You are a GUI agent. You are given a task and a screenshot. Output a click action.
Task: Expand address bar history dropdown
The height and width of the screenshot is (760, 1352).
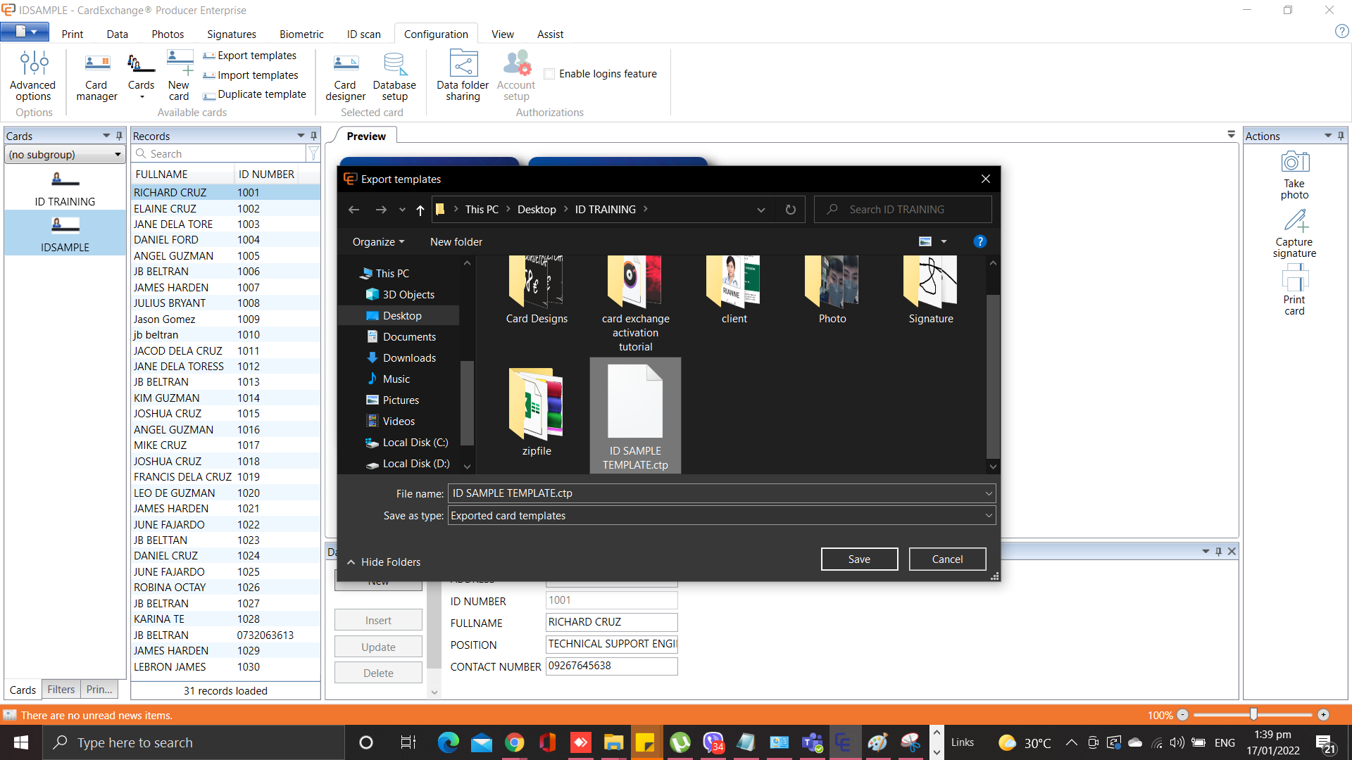click(760, 210)
